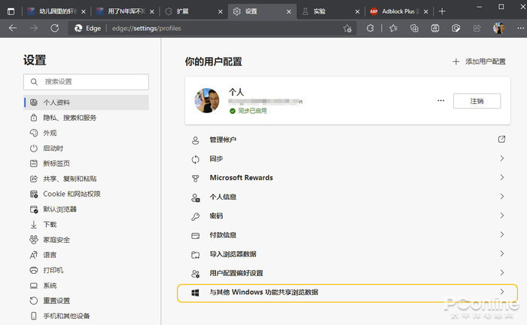Click the 注销 sign out button
Screen dimensions: 527x325
477,100
